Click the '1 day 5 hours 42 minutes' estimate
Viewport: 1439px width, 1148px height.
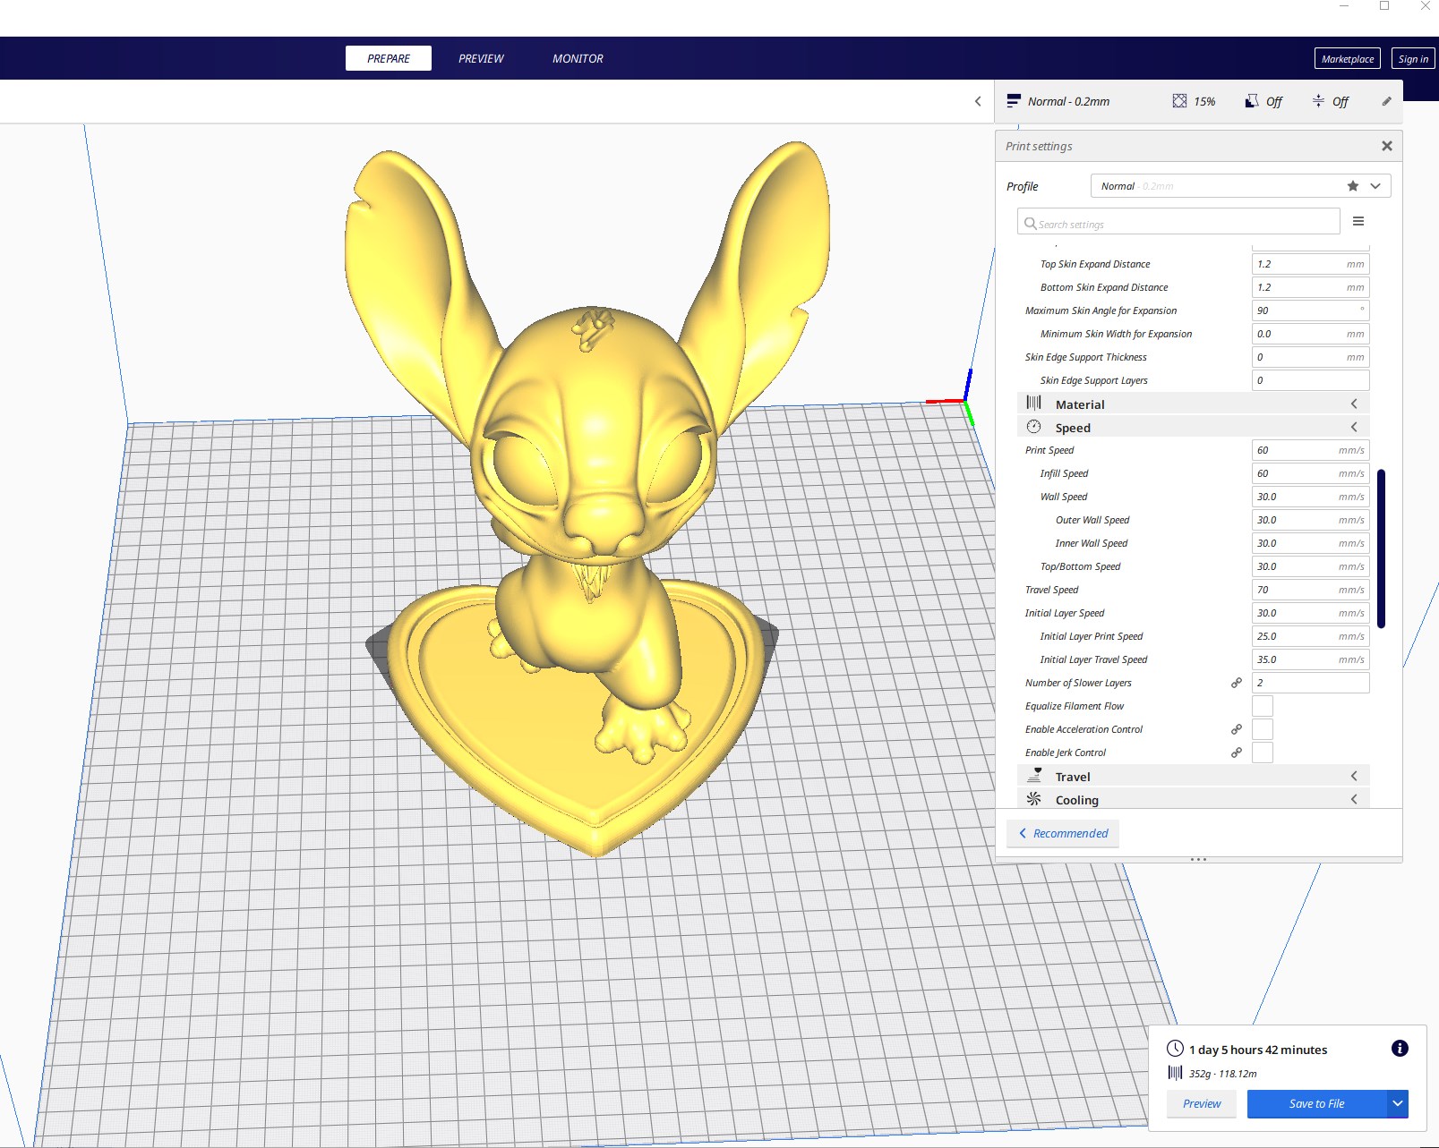click(1258, 1050)
